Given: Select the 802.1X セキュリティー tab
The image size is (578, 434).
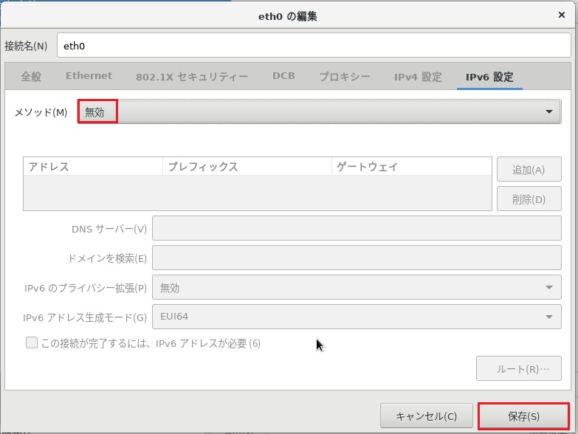Looking at the screenshot, I should [x=192, y=77].
